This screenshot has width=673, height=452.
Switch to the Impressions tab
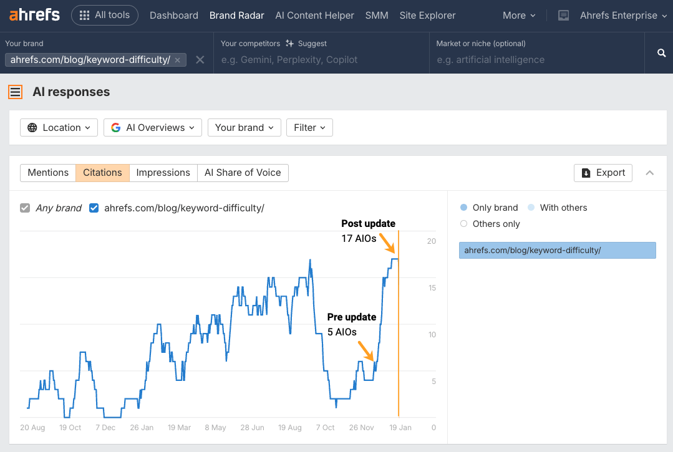point(163,173)
